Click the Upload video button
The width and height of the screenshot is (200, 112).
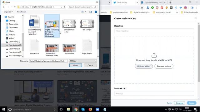click(x=144, y=66)
